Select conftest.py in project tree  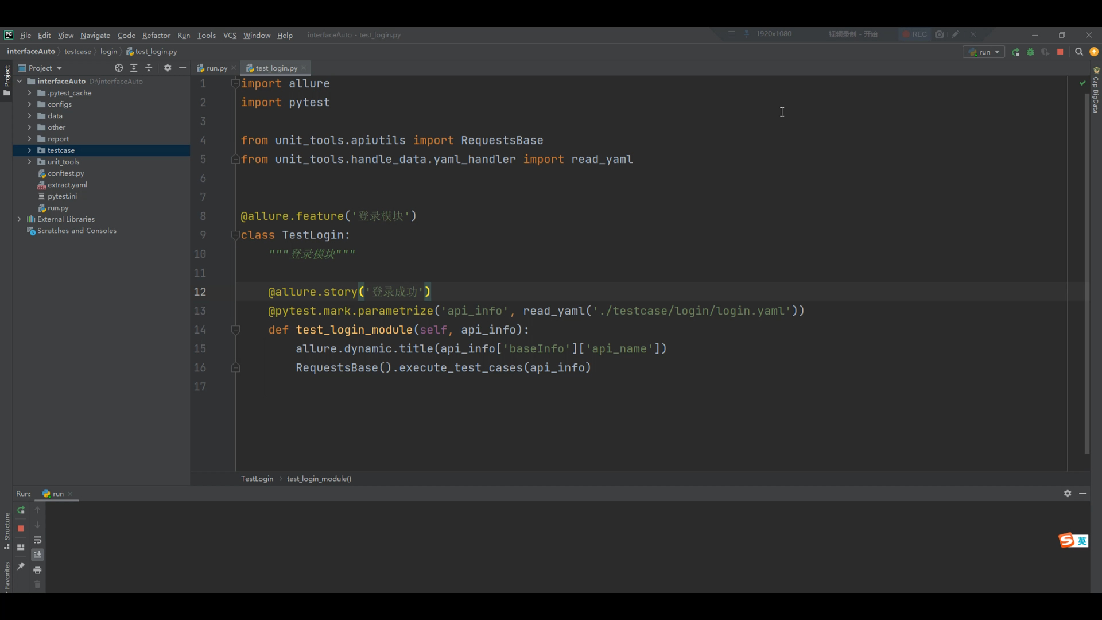point(65,173)
